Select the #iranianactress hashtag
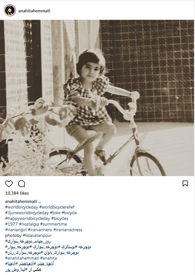The height and width of the screenshot is (275, 195). 68,230
